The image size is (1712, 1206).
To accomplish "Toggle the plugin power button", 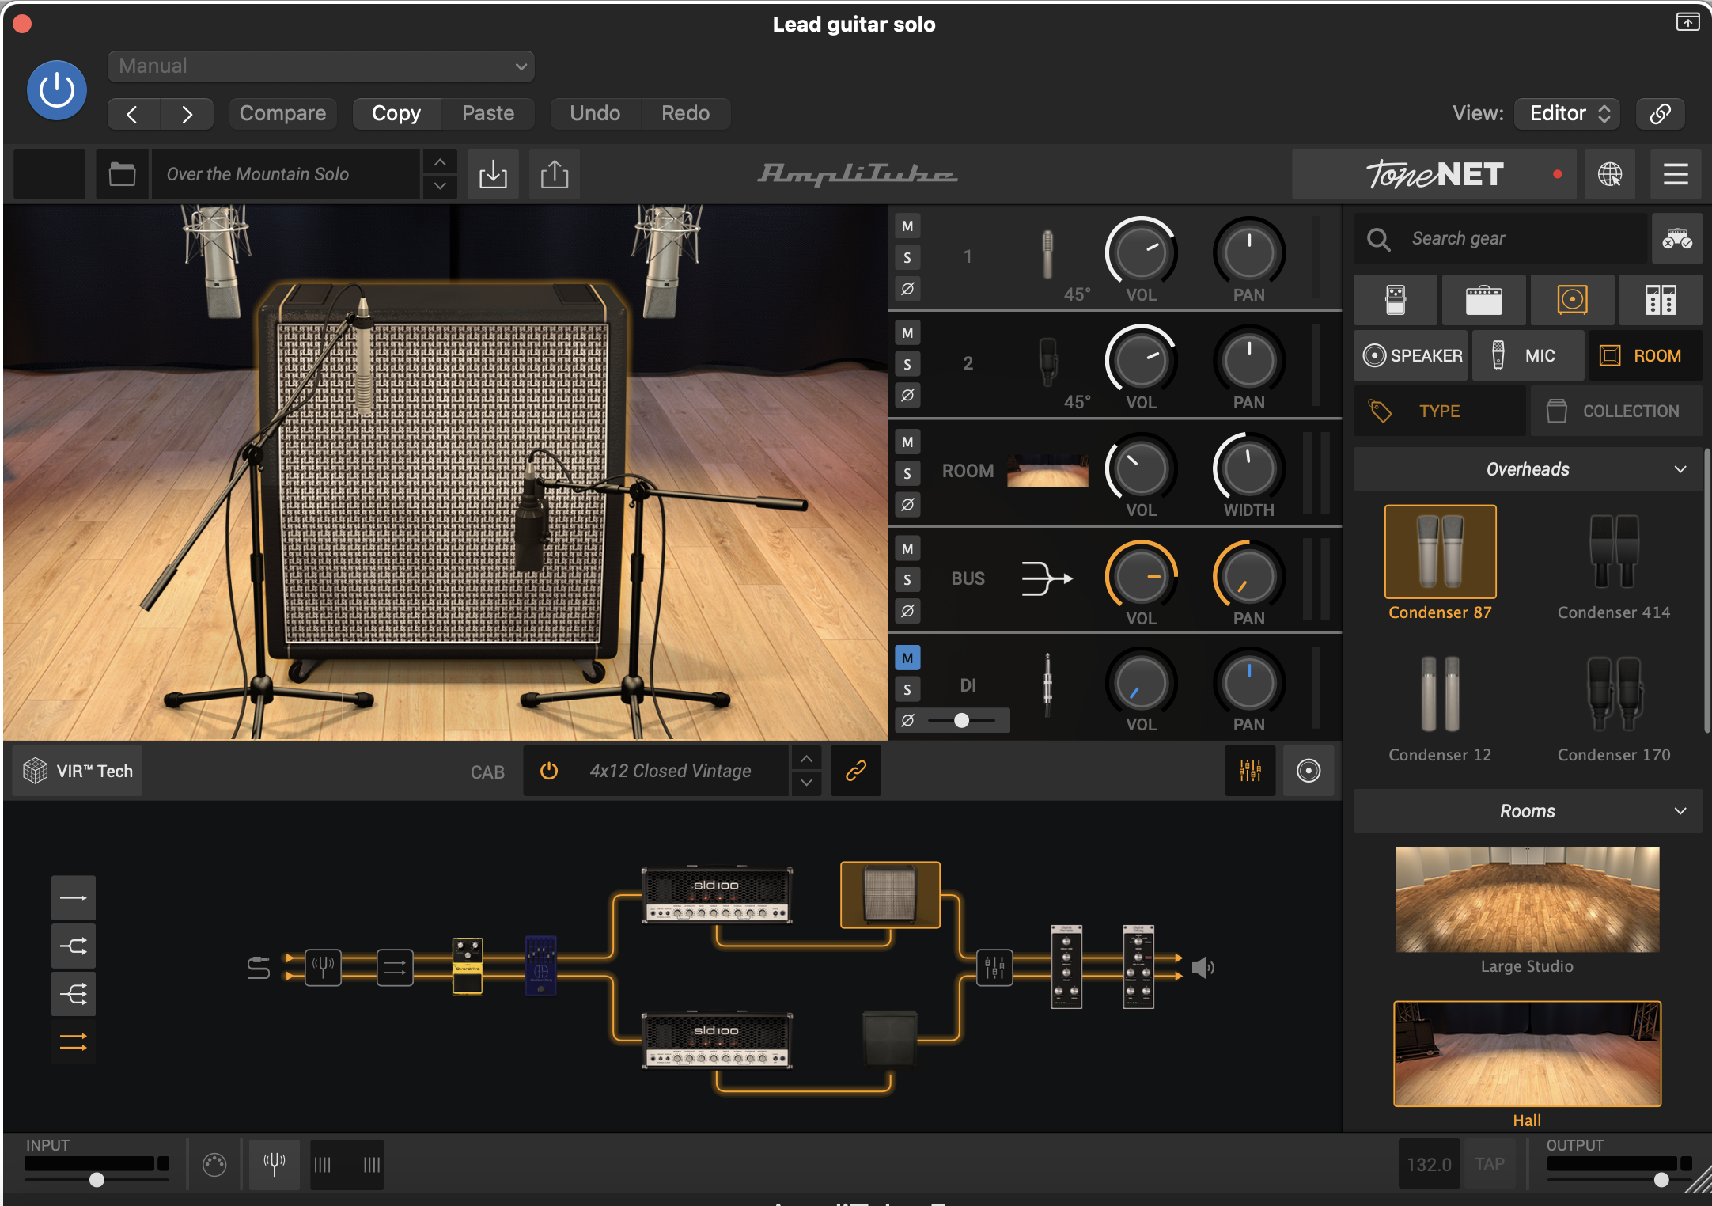I will tap(57, 90).
